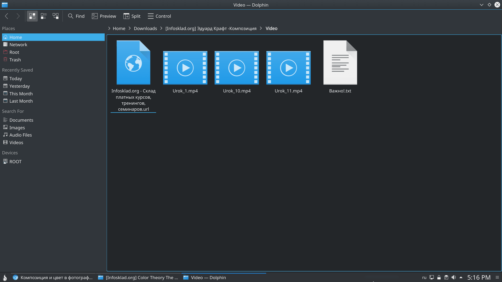
Task: Search for Images
Action: click(x=53, y=128)
